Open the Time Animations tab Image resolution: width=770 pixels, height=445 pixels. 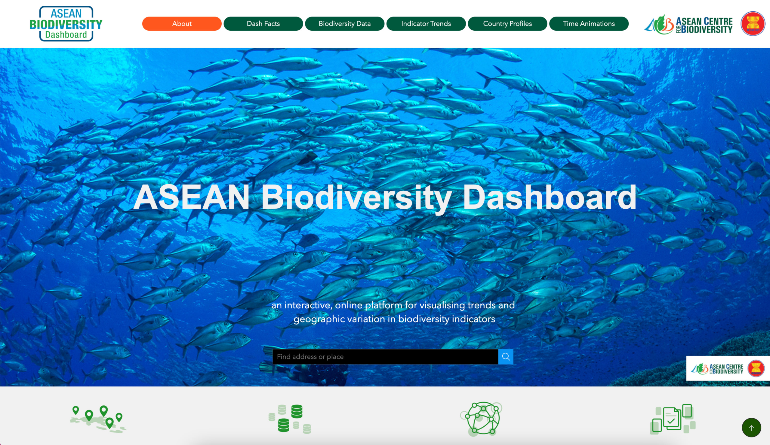(x=589, y=23)
